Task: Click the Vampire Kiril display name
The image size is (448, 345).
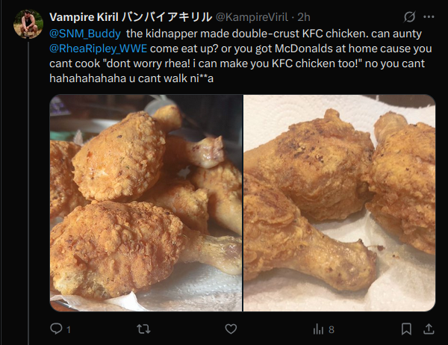Action: pos(131,17)
